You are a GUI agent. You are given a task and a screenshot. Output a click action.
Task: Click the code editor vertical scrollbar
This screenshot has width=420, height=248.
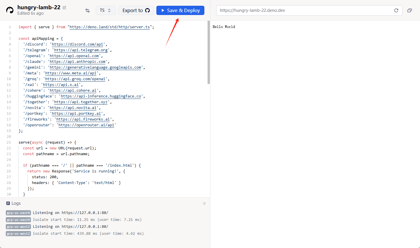tap(209, 52)
